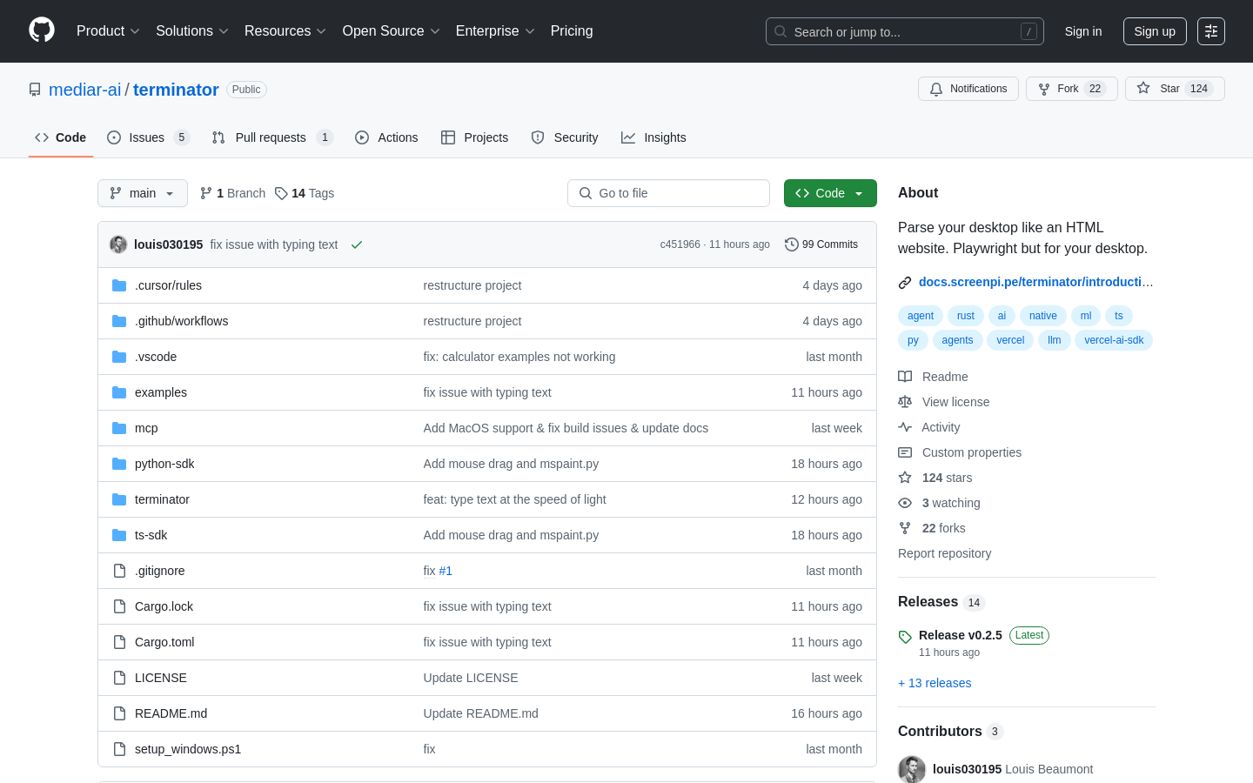Click the GitHub logo icon
The width and height of the screenshot is (1253, 783).
pyautogui.click(x=42, y=30)
